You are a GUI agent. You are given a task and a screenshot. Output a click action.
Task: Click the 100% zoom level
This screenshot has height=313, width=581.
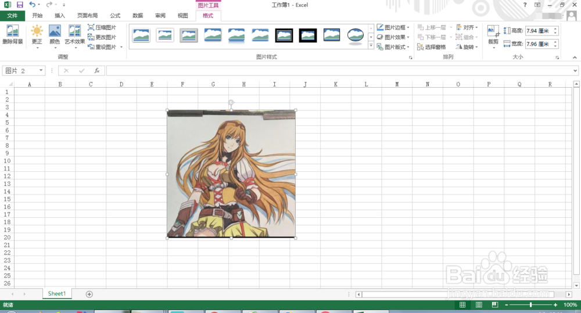[570, 304]
